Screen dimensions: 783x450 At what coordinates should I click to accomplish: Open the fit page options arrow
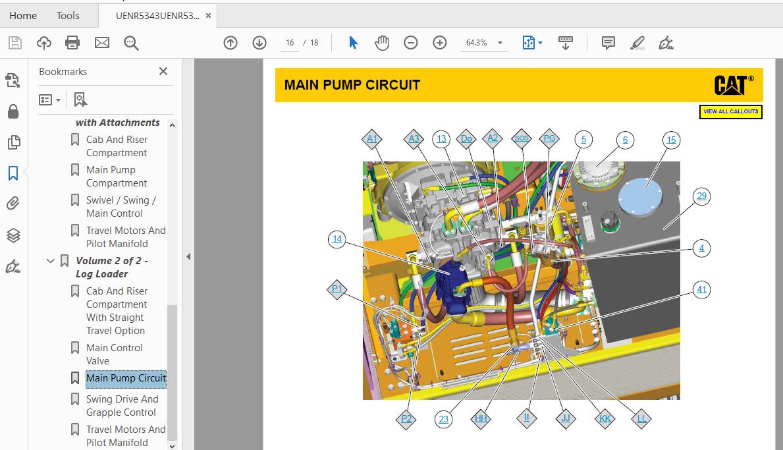click(x=540, y=43)
